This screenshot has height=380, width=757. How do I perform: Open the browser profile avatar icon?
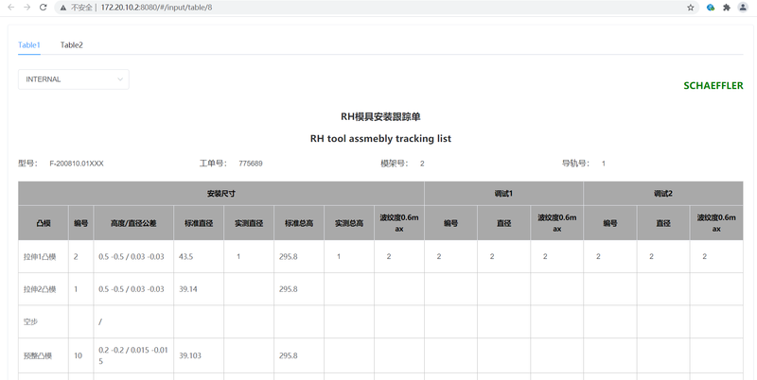click(743, 8)
